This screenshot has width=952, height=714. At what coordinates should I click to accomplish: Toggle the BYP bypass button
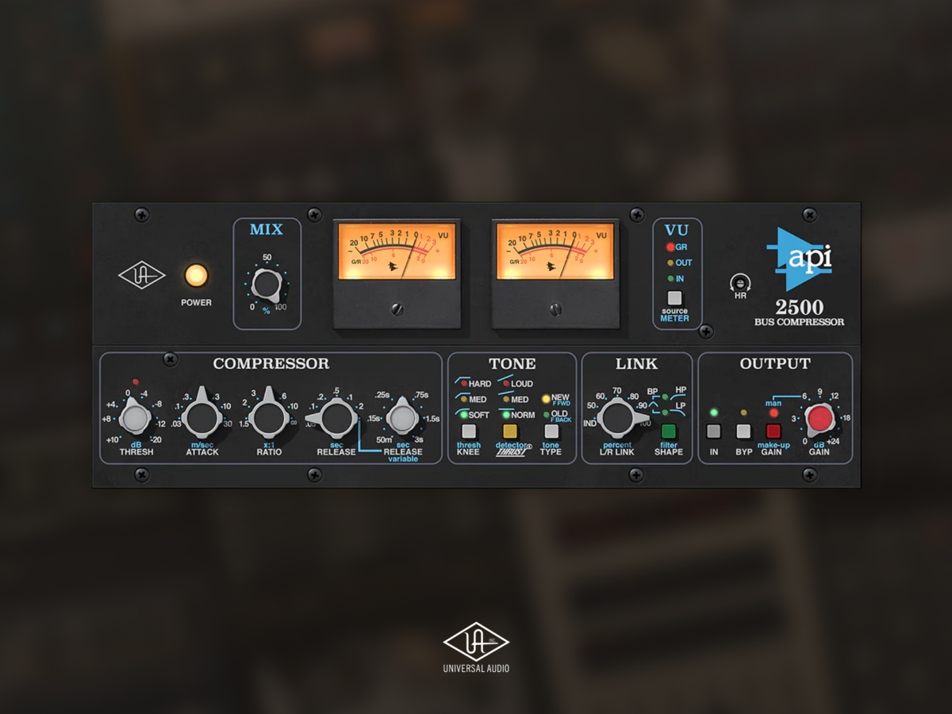(x=743, y=432)
